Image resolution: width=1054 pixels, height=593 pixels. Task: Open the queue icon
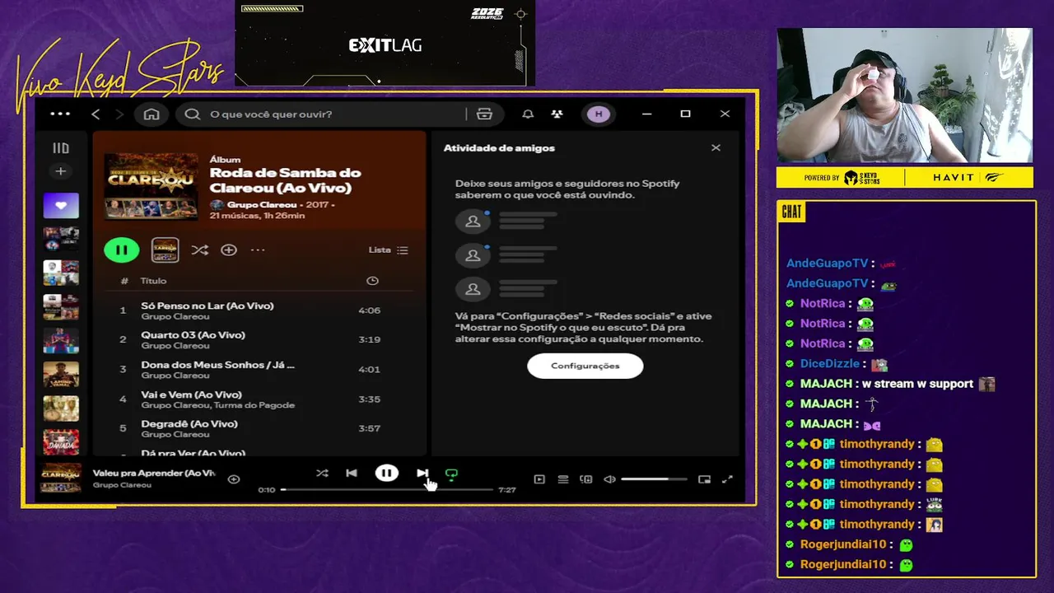click(x=563, y=479)
